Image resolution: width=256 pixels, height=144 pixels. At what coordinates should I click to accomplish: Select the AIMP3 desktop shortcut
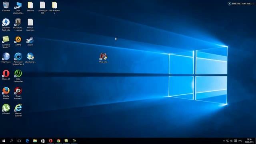click(x=18, y=41)
